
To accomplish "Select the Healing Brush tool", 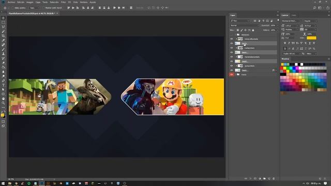I will pos(3,45).
